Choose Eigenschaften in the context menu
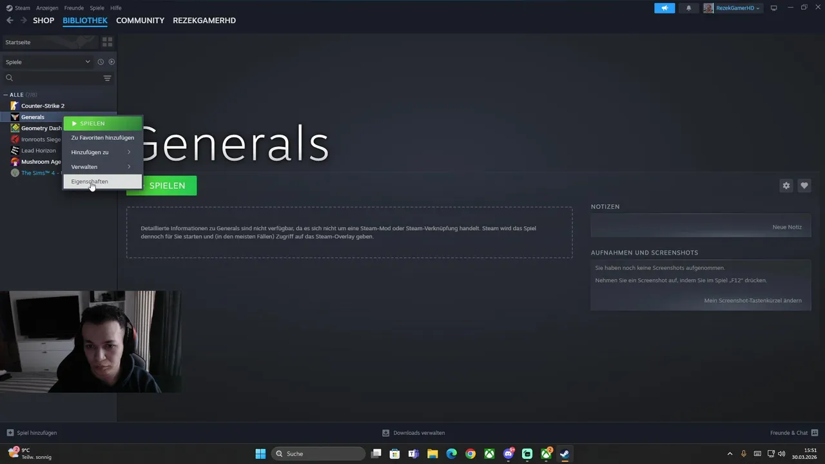825x464 pixels. (x=102, y=182)
